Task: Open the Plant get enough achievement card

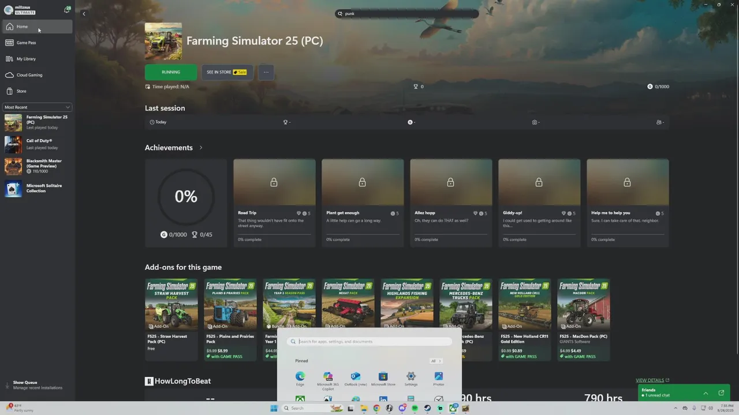Action: click(363, 203)
